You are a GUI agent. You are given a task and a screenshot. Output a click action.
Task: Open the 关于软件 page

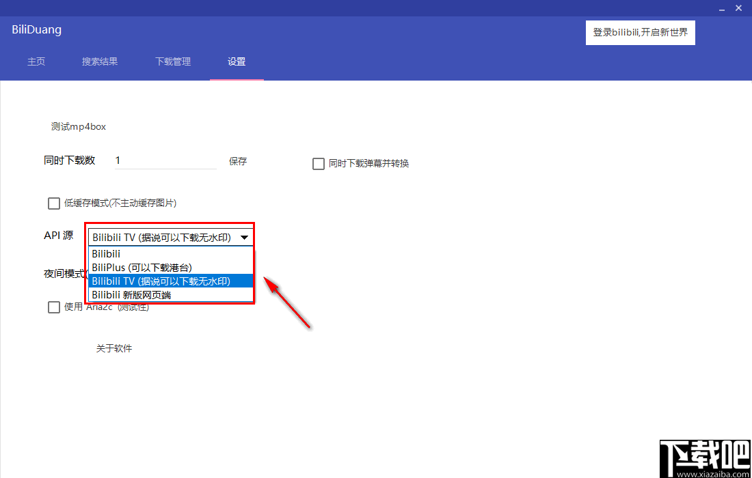(113, 348)
